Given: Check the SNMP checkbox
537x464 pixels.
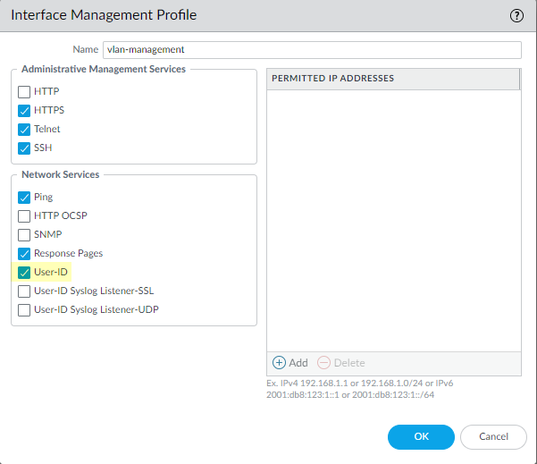Looking at the screenshot, I should click(x=24, y=234).
